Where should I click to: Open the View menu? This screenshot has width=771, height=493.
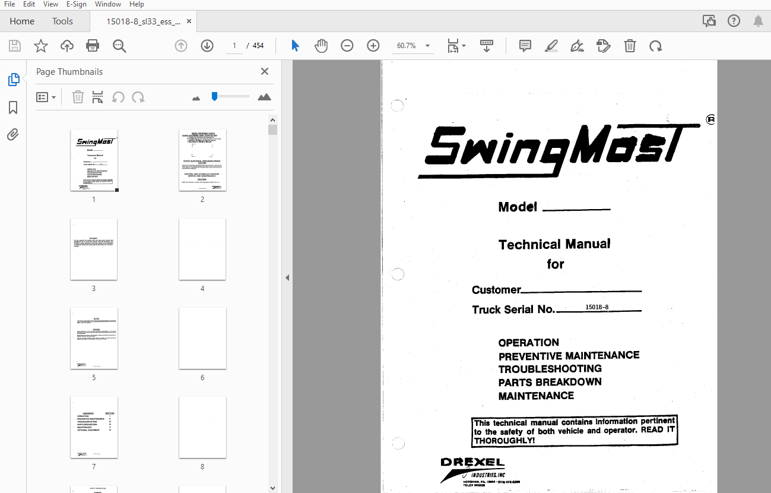coord(50,4)
